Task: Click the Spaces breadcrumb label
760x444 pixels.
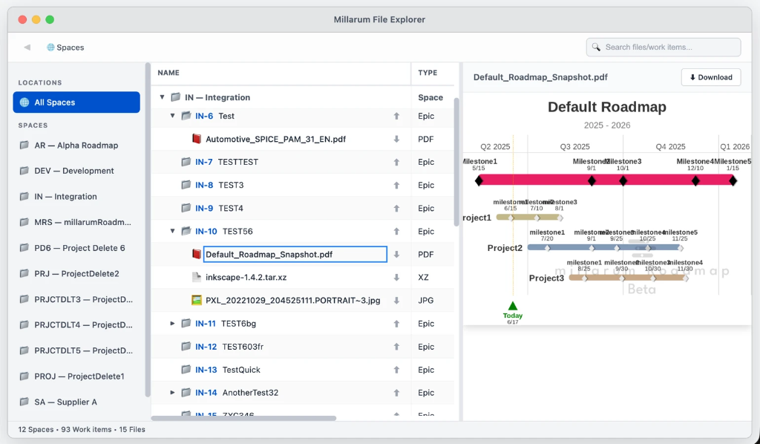Action: 71,48
